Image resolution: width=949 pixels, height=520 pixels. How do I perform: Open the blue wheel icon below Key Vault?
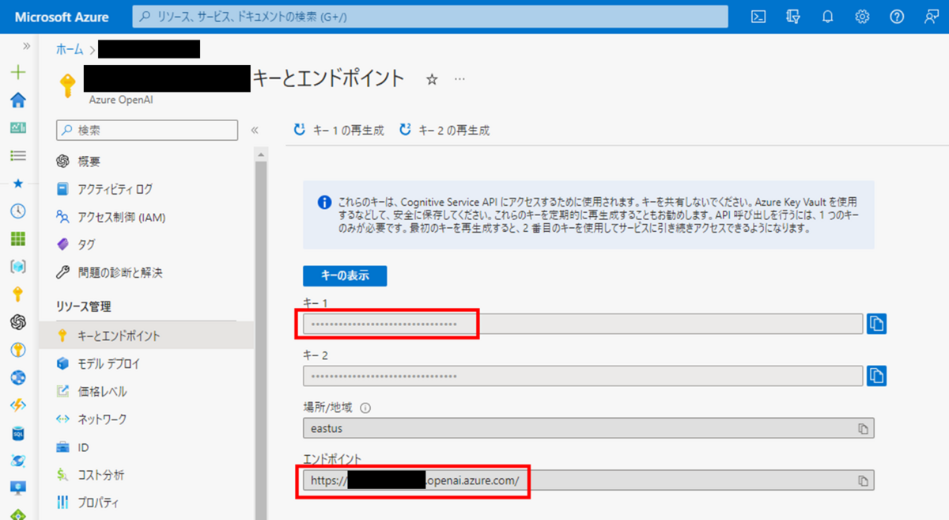(x=17, y=378)
